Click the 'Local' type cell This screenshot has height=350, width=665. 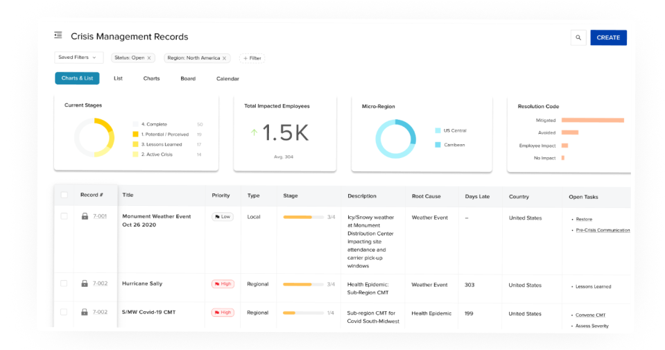pyautogui.click(x=254, y=216)
